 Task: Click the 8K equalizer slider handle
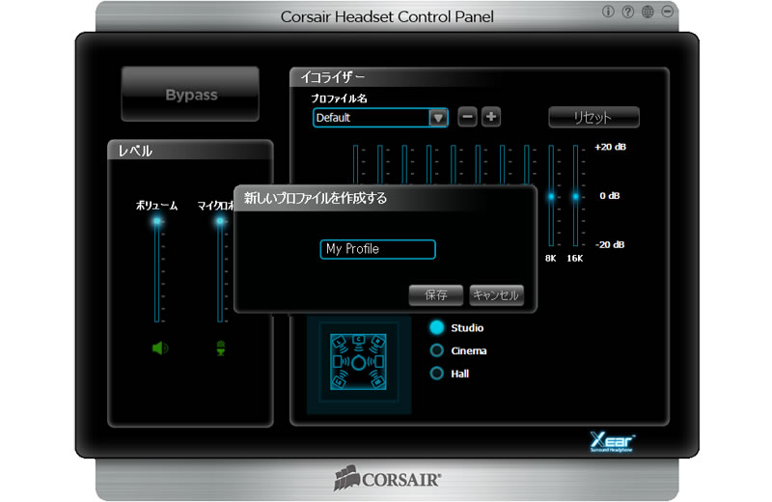[x=551, y=196]
